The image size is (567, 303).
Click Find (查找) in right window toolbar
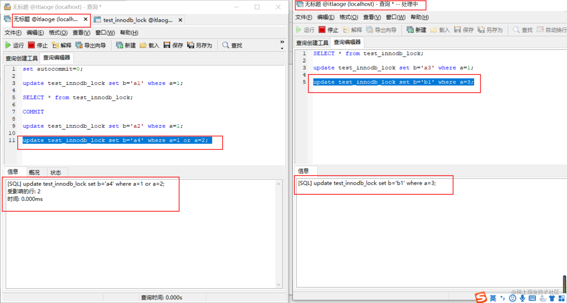[523, 30]
